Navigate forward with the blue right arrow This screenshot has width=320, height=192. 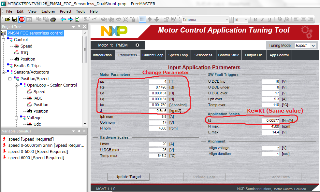(70, 20)
